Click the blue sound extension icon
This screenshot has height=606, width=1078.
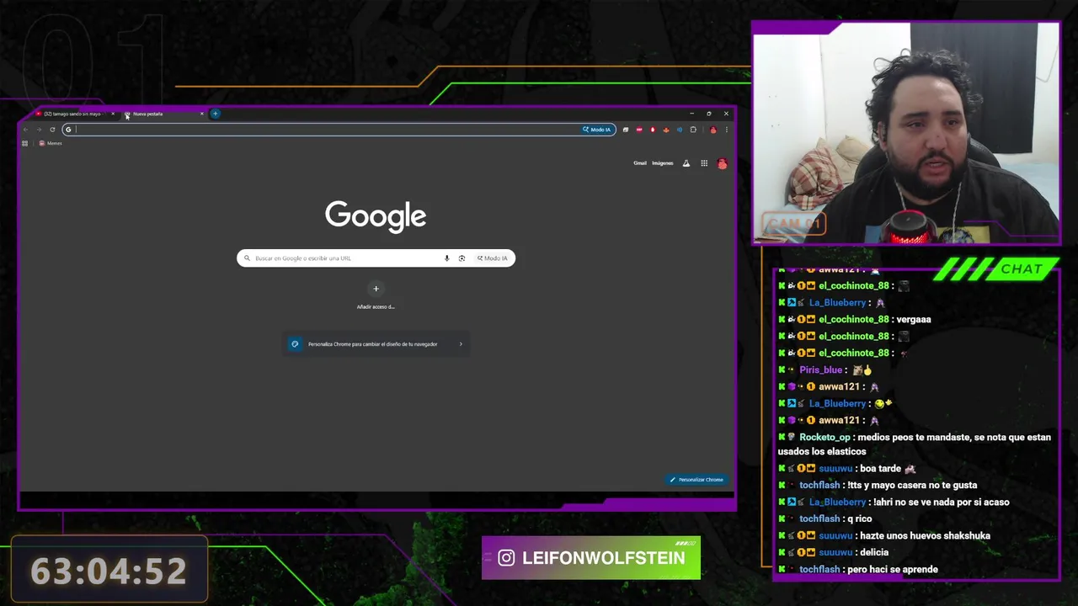pos(680,130)
